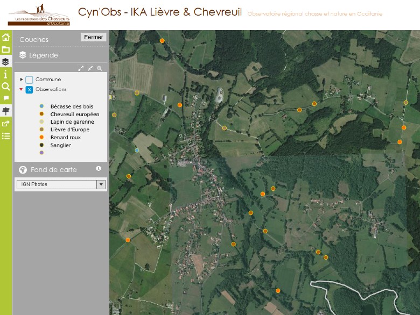Click the Fond de carte info icon

99,169
